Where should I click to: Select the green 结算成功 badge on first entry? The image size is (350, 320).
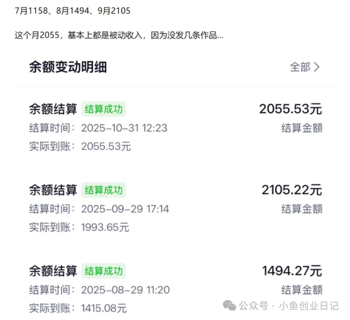pyautogui.click(x=104, y=109)
